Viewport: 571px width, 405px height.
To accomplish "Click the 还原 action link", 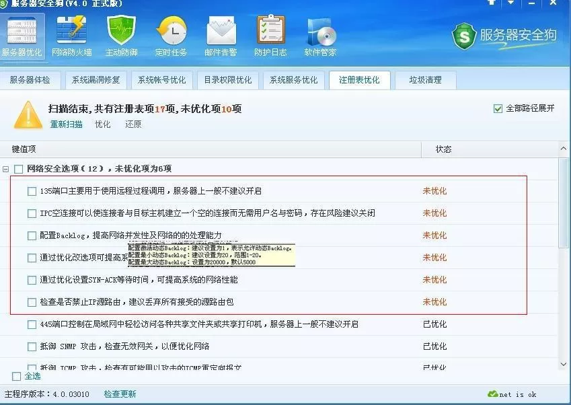I will pyautogui.click(x=133, y=124).
